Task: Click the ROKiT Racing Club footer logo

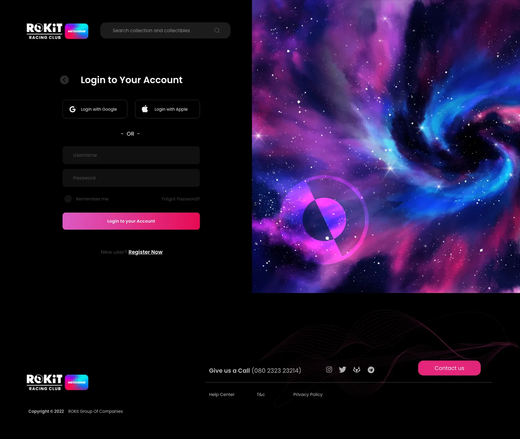Action: click(x=58, y=382)
